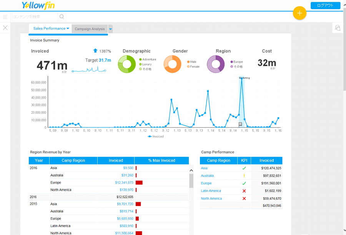Viewport: 346px width, 235px height.
Task: Click the blue up arrow beside 1387%
Action: (95, 51)
